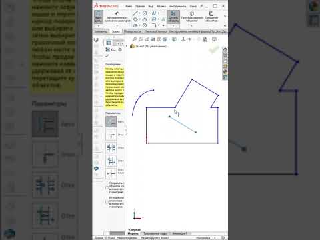
Task: Select the Arc sketch tool
Action: coord(145,19)
